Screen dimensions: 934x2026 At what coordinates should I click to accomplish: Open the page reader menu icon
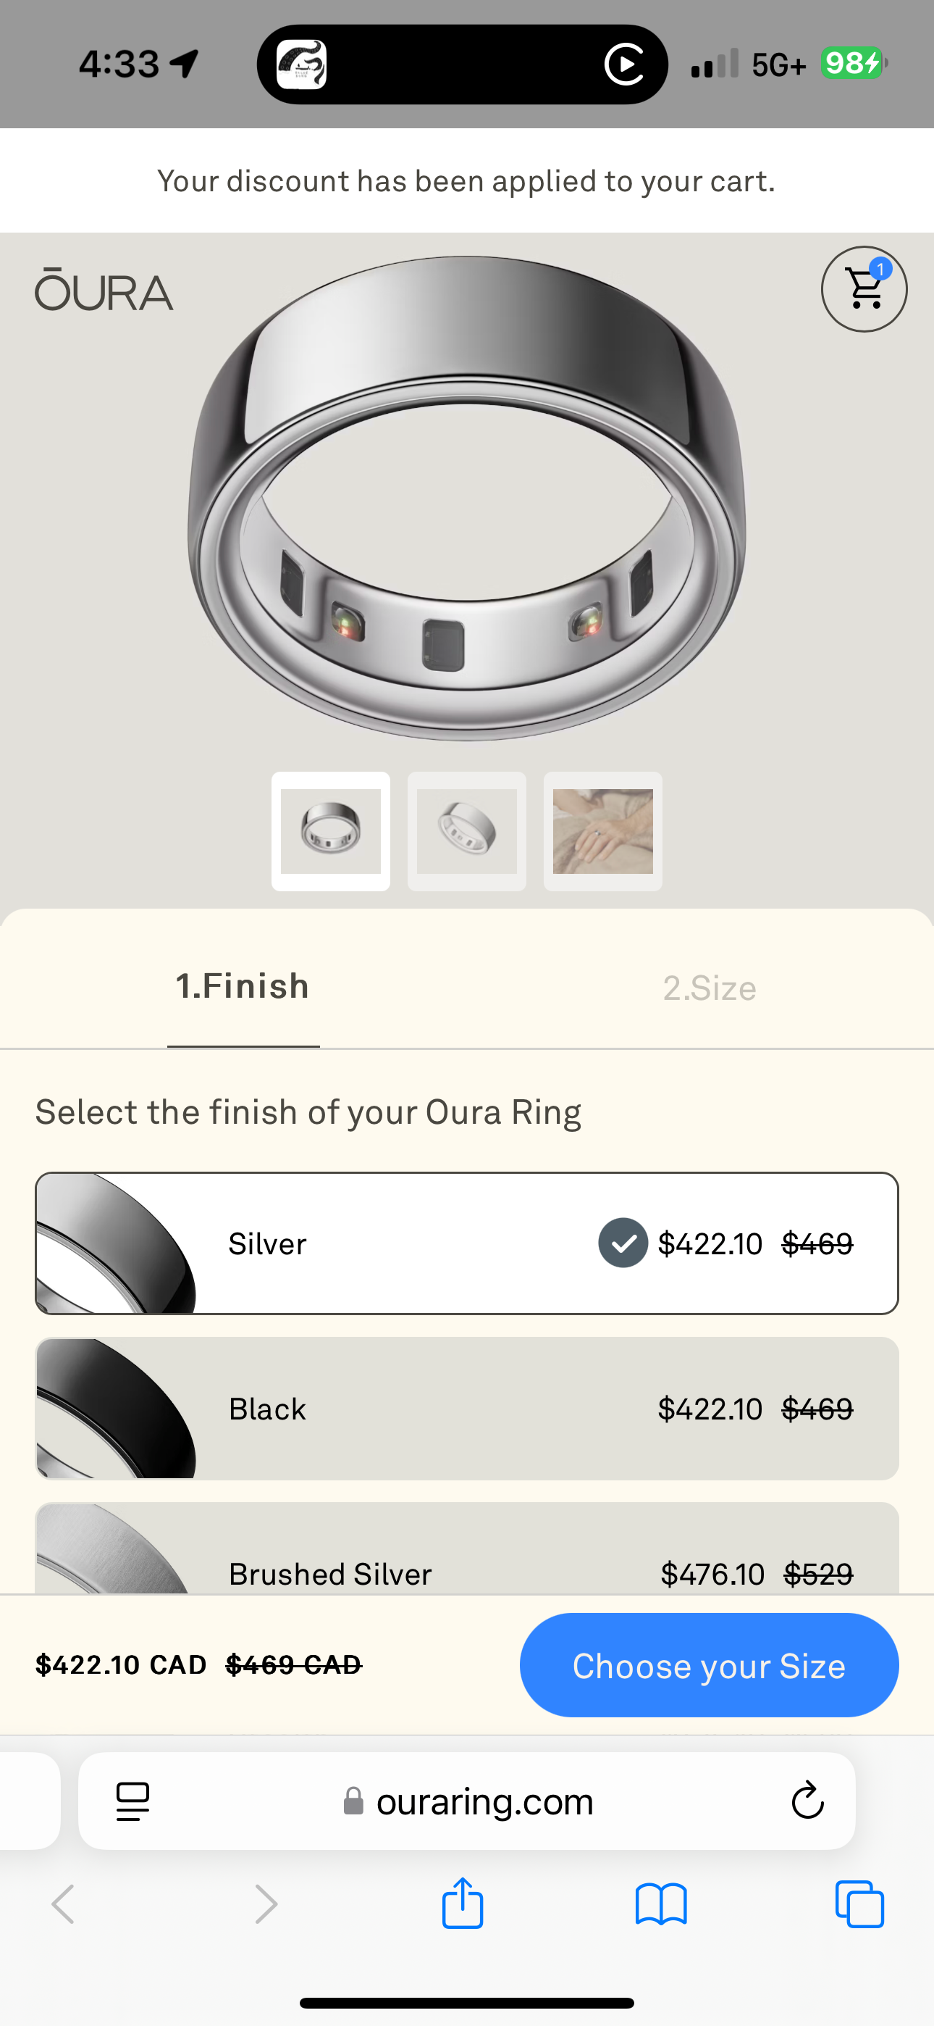(x=132, y=1801)
